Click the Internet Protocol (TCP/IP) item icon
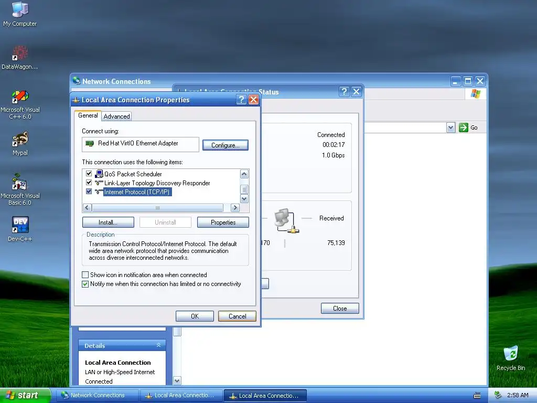The width and height of the screenshot is (537, 403). [x=99, y=192]
